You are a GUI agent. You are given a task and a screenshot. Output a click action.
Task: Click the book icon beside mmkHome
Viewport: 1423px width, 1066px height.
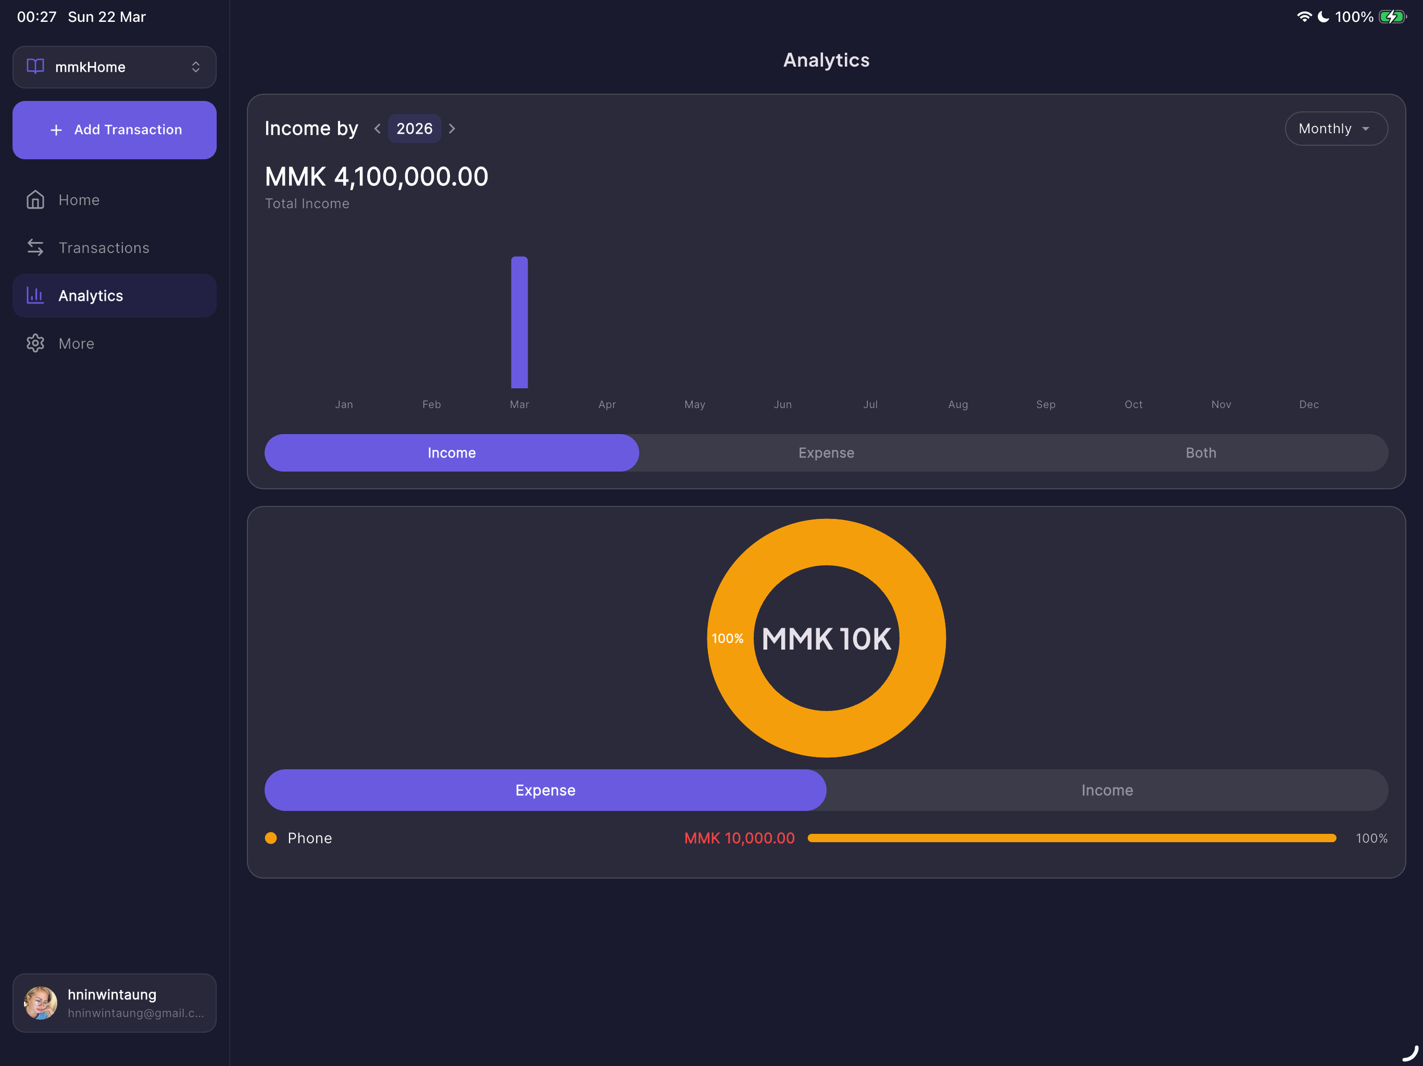pyautogui.click(x=35, y=66)
